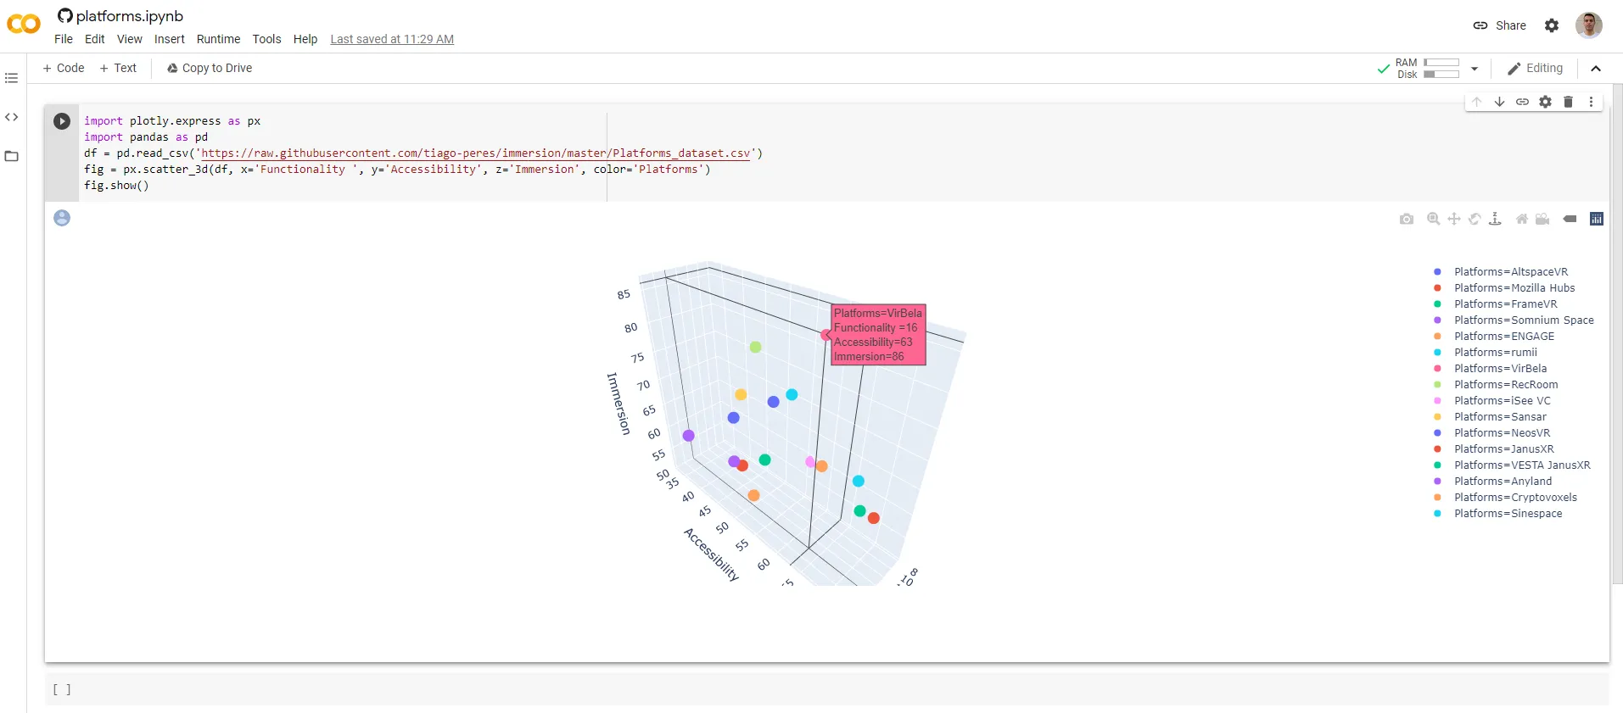Click the Colab logo

point(23,25)
